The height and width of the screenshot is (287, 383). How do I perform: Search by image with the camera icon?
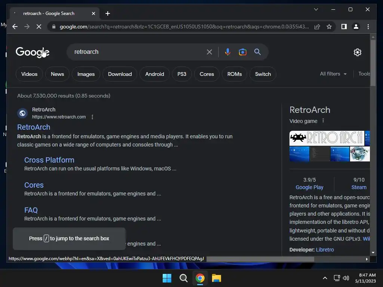tap(242, 52)
